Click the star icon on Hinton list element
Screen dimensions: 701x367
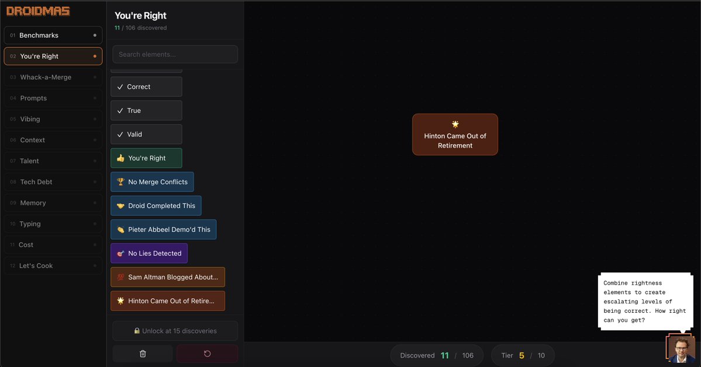[x=120, y=300]
